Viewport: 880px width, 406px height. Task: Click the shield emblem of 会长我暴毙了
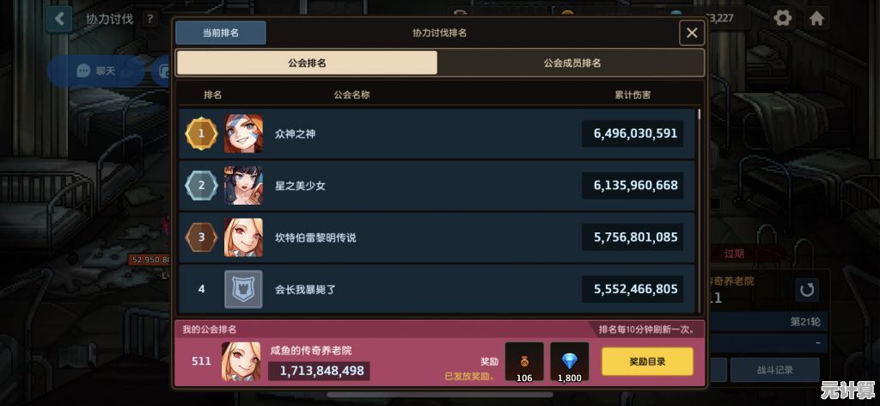(x=243, y=289)
